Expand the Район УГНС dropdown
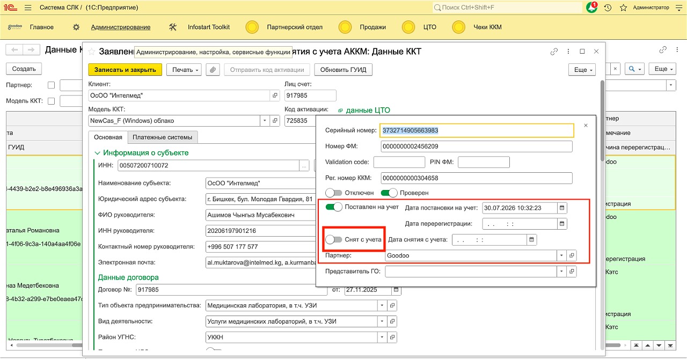The width and height of the screenshot is (687, 359). (382, 338)
